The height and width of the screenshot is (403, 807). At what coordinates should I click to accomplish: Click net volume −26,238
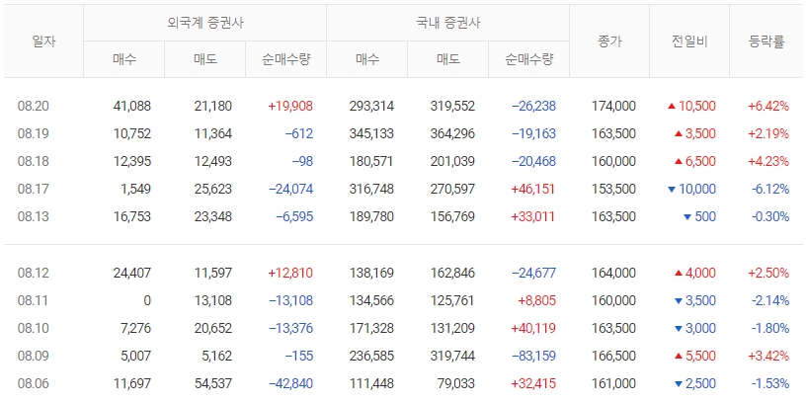tap(533, 107)
